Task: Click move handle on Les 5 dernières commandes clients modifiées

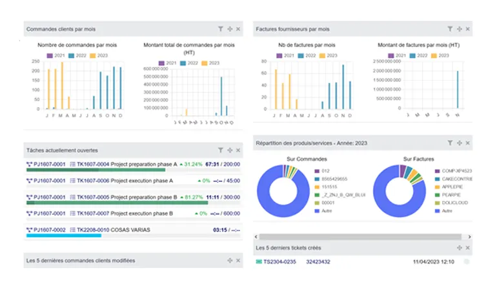Action: 229,260
